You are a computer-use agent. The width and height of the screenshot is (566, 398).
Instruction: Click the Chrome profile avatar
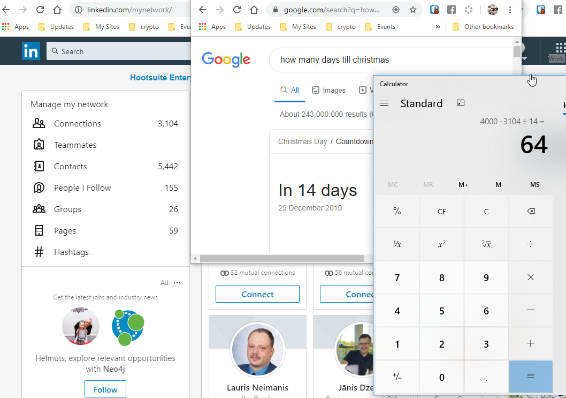[x=493, y=10]
